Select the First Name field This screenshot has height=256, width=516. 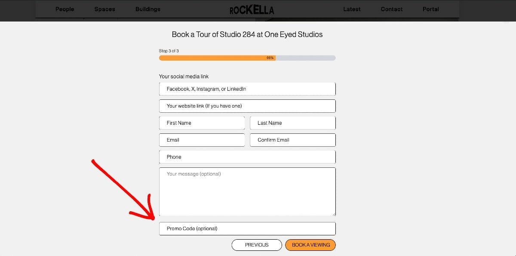[202, 123]
